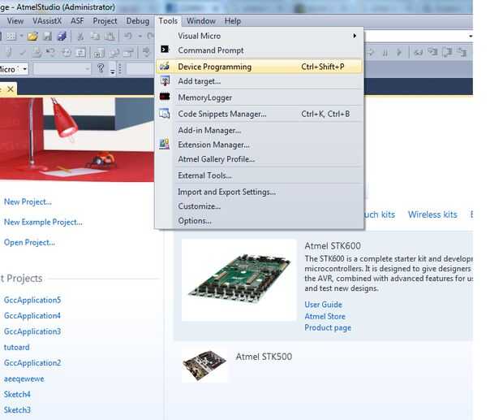This screenshot has height=420, width=503.
Task: Open the toolbar options overflow arrow
Action: (x=112, y=69)
